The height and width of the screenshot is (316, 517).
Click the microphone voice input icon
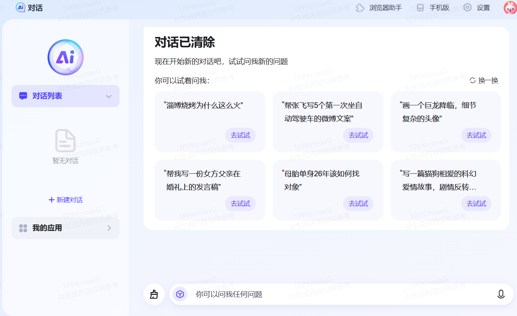click(501, 294)
